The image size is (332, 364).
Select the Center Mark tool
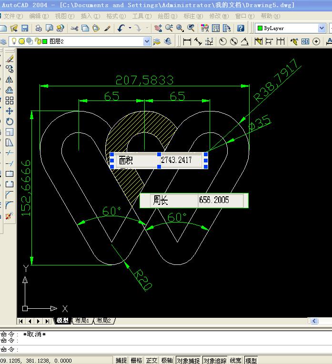tap(316, 41)
